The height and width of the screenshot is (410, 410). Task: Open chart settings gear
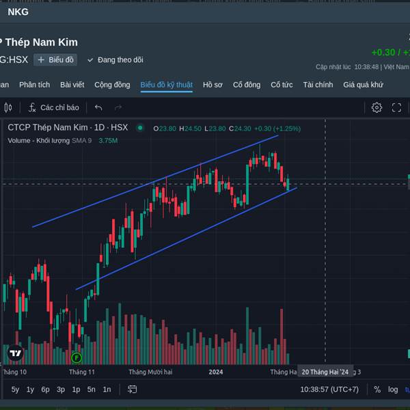click(377, 107)
